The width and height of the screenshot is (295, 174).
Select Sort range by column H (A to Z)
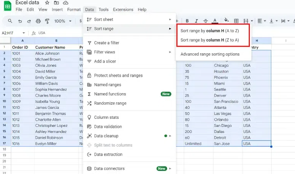click(x=209, y=31)
